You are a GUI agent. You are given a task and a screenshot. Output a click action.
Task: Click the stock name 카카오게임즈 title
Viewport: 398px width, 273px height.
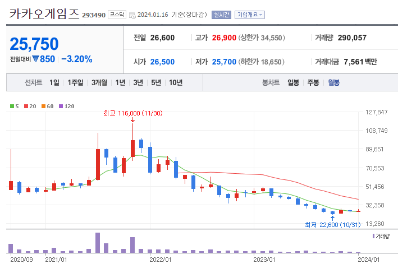(x=44, y=13)
